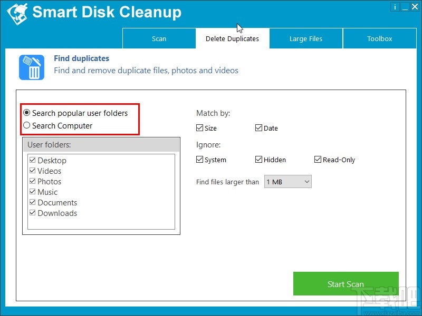Viewport: 422px width, 316px height.
Task: Close the Smart Disk Cleanup window
Action: pos(415,7)
